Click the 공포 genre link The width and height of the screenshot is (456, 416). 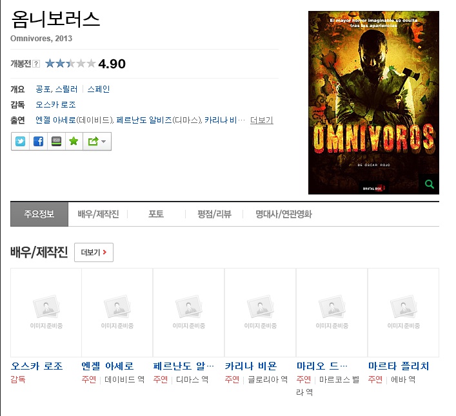click(43, 90)
